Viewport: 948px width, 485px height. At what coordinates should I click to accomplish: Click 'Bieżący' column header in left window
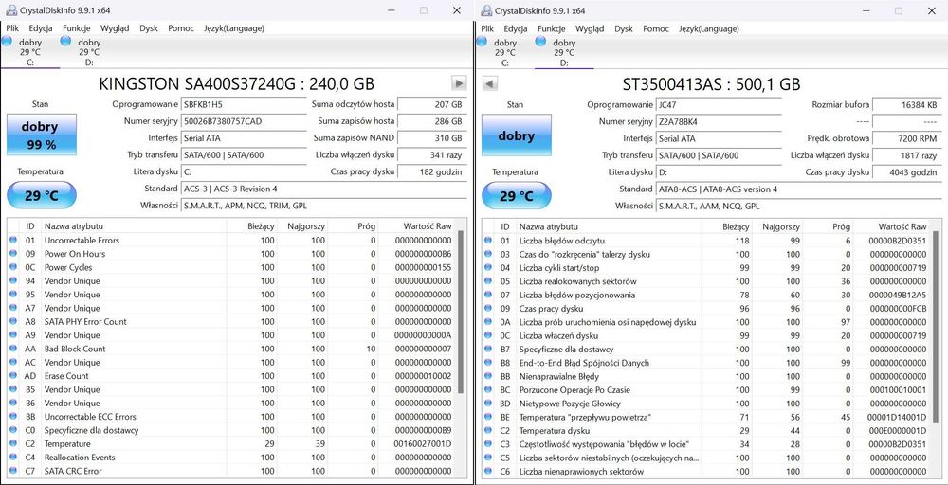tap(262, 226)
